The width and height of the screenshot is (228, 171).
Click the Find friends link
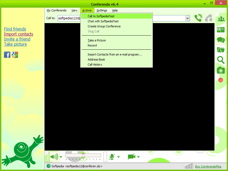pos(15,29)
